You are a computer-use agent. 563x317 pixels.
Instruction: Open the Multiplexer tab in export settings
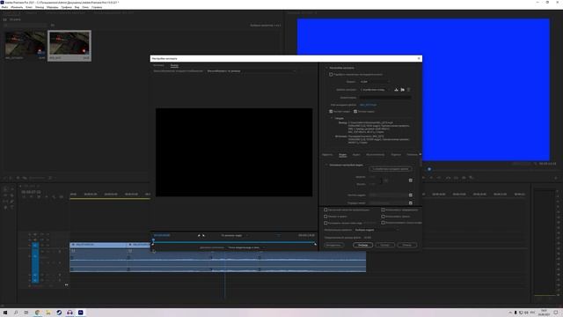(x=375, y=155)
